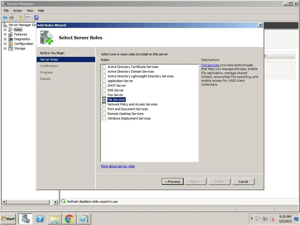Click the Features node icon in tree
The height and width of the screenshot is (225, 300).
tap(11, 35)
